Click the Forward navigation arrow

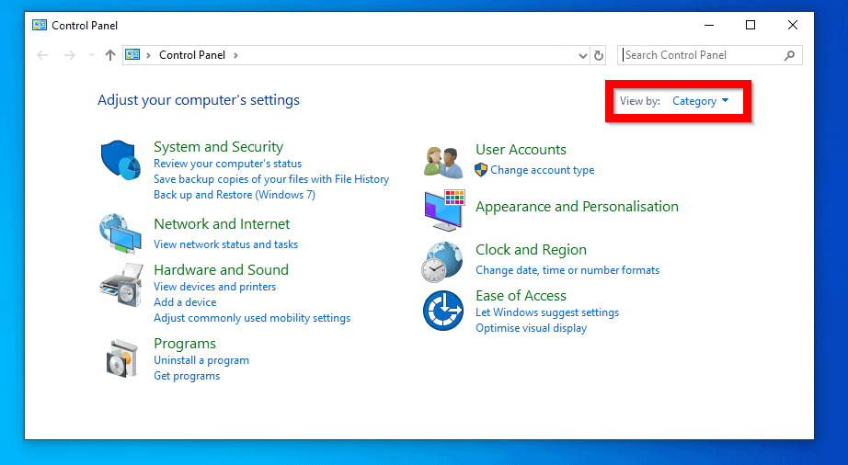(x=70, y=55)
